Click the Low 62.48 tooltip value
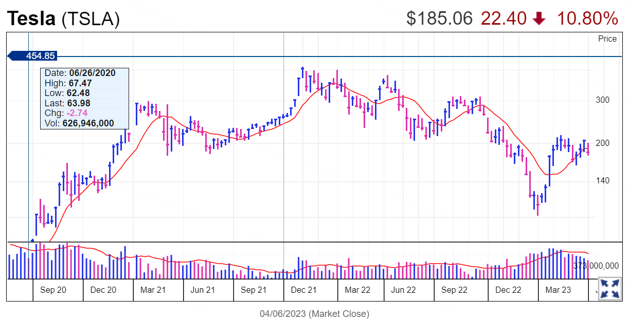The height and width of the screenshot is (319, 629). 79,93
